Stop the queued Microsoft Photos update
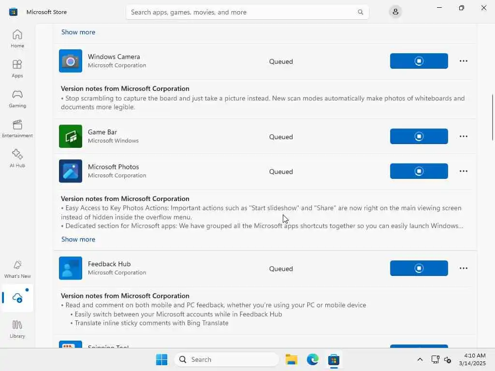Image resolution: width=495 pixels, height=371 pixels. click(x=419, y=171)
